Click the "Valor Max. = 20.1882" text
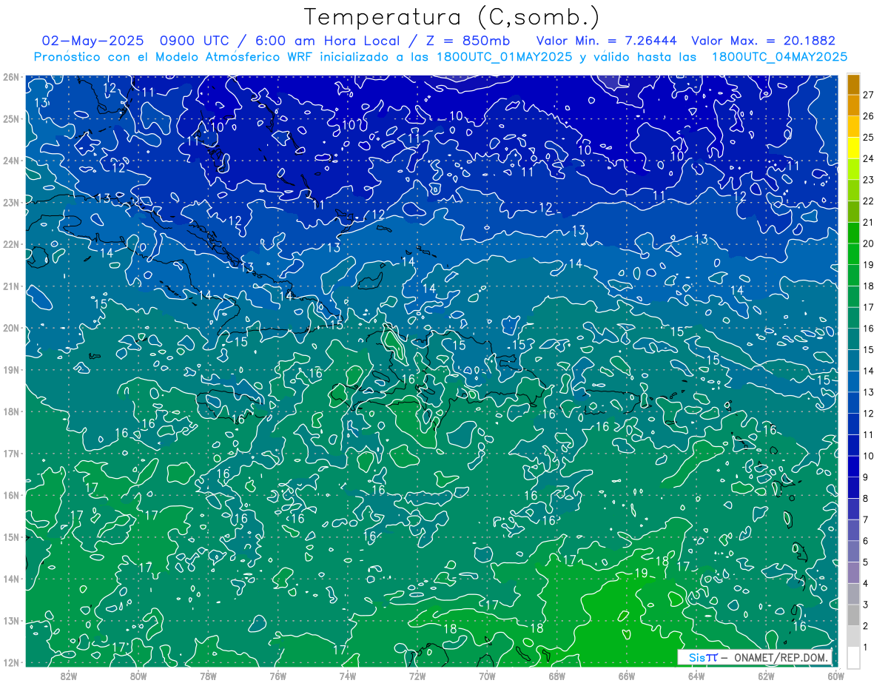Viewport: 888px width, 686px height. click(763, 41)
